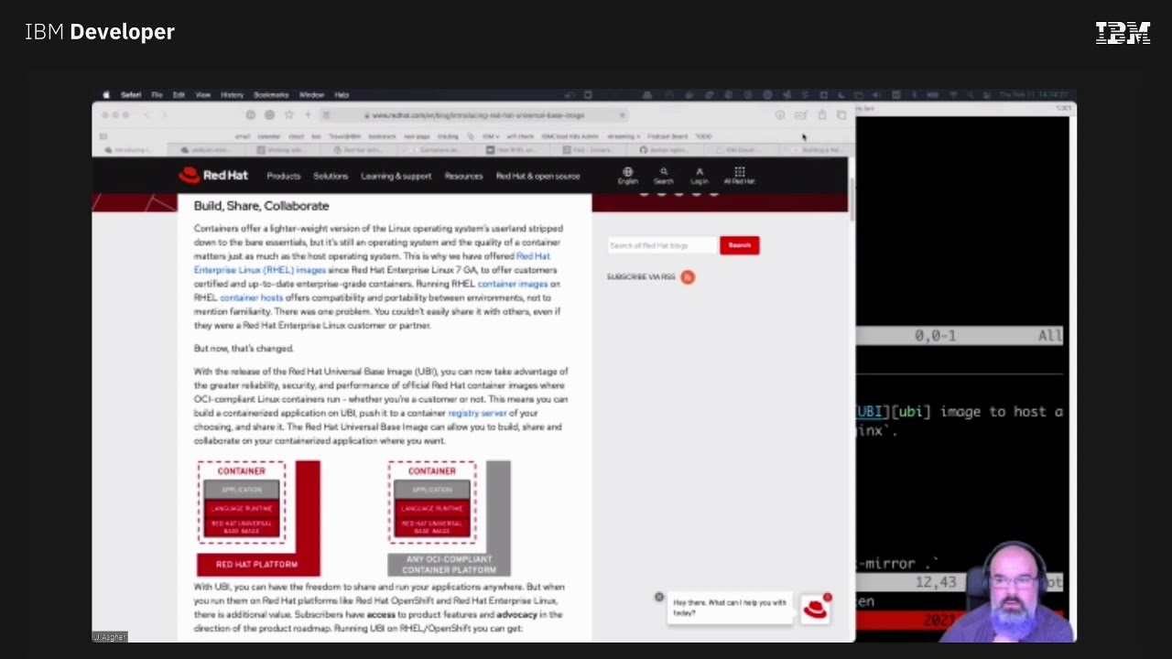This screenshot has width=1172, height=659.
Task: Dismiss the chat prompt with its X
Action: tap(658, 598)
